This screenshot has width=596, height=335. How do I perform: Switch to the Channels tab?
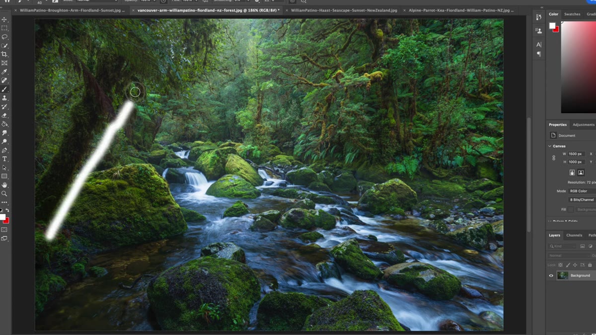coord(574,235)
